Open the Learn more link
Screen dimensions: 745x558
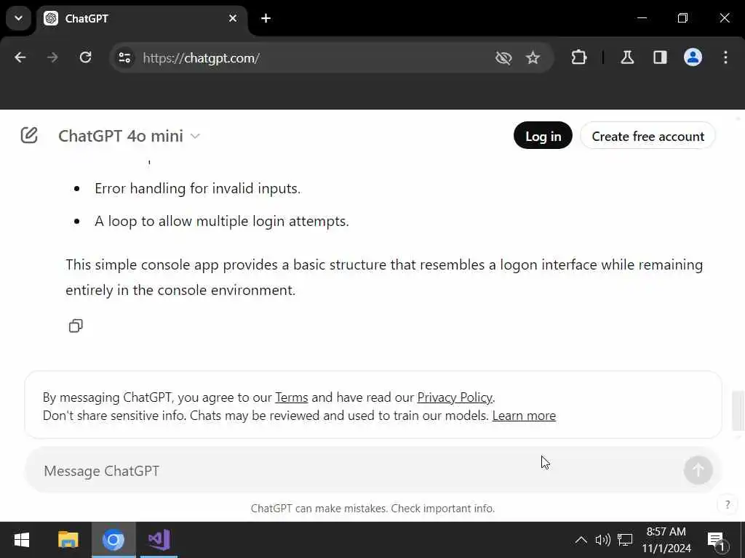pos(524,416)
